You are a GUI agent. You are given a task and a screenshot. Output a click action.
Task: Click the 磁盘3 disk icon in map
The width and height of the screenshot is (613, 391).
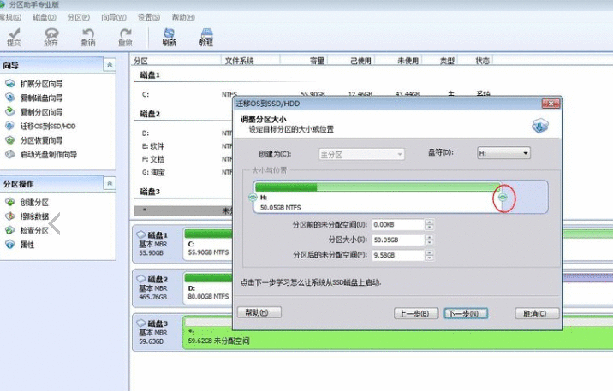coord(140,323)
